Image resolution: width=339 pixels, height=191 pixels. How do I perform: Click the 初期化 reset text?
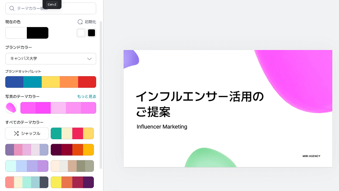[90, 22]
